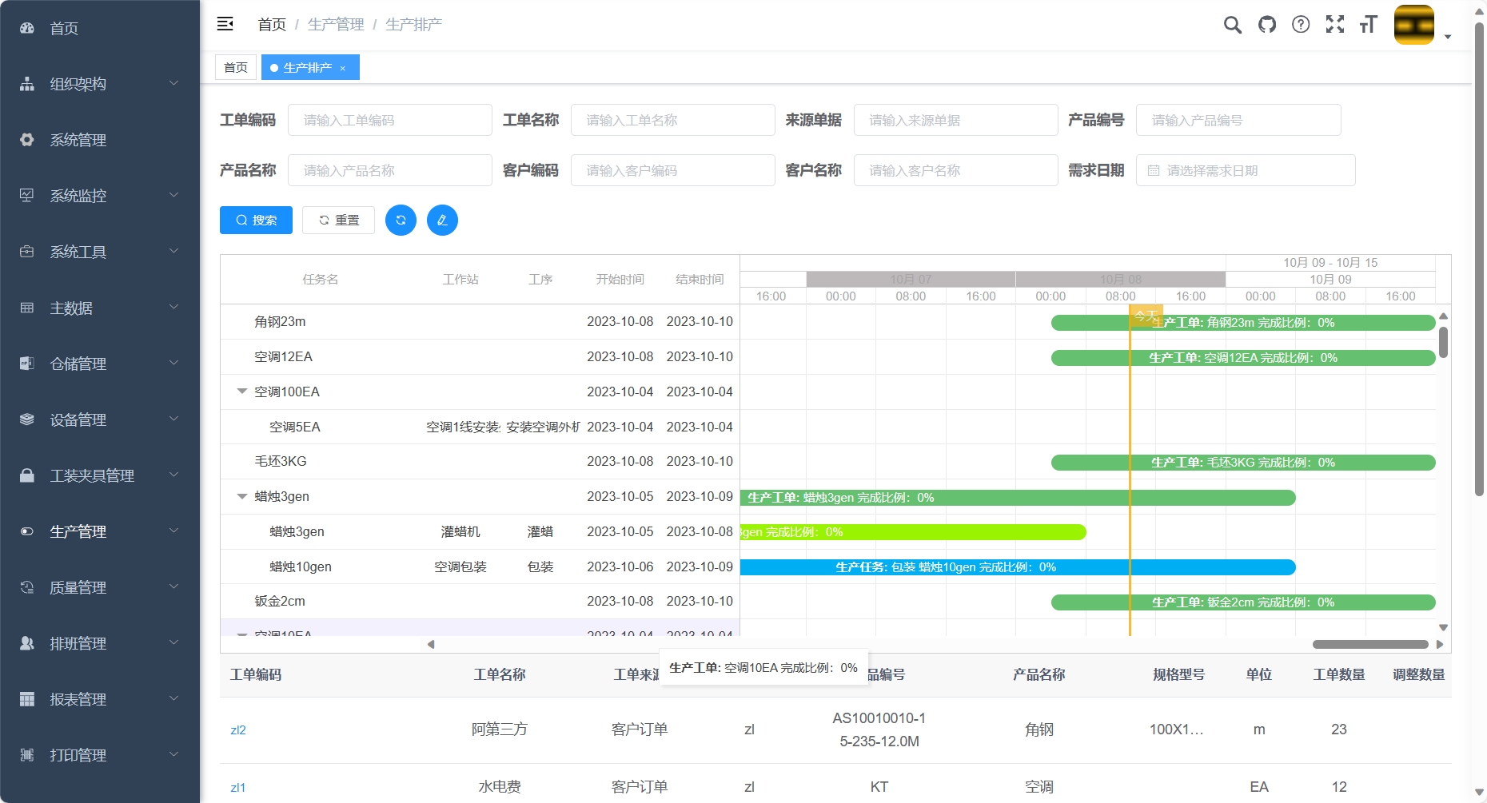Click the search magnifier icon in header
The width and height of the screenshot is (1487, 803).
click(1232, 25)
